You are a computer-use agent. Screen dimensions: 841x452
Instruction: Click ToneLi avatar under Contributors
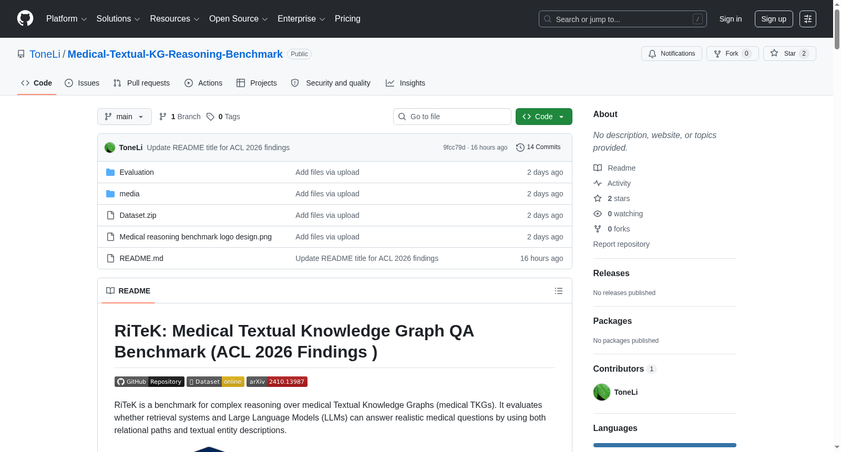point(602,392)
